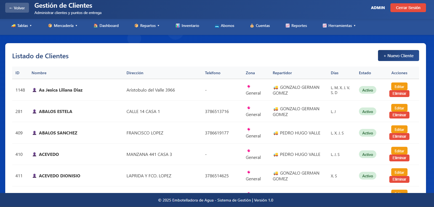Edit client ABALOS SANCHEZ

tap(399, 129)
